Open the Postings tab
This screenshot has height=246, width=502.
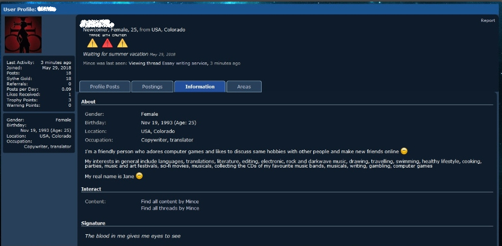point(152,86)
